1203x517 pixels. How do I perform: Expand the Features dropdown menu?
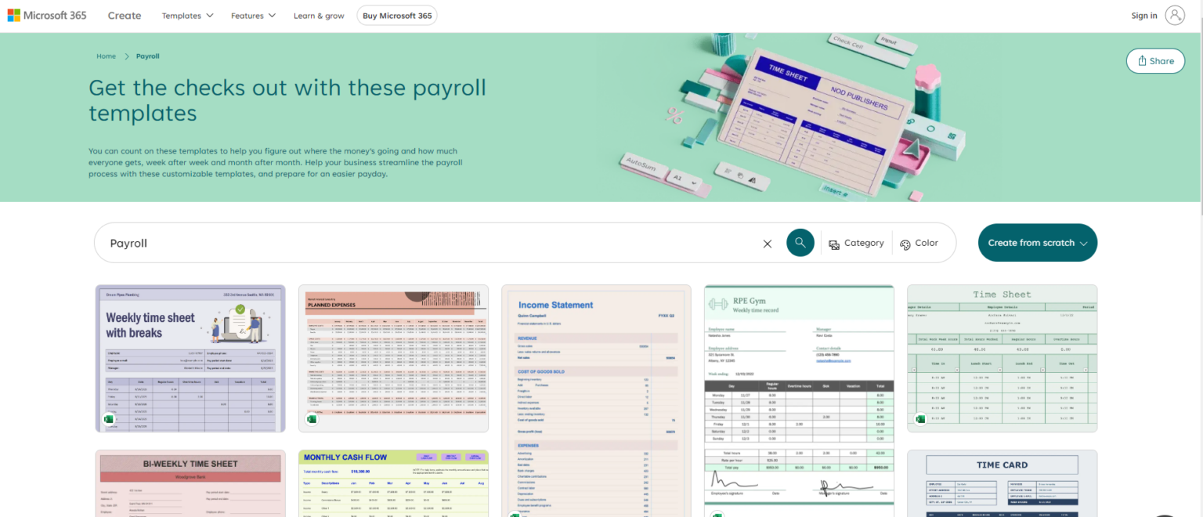tap(254, 15)
